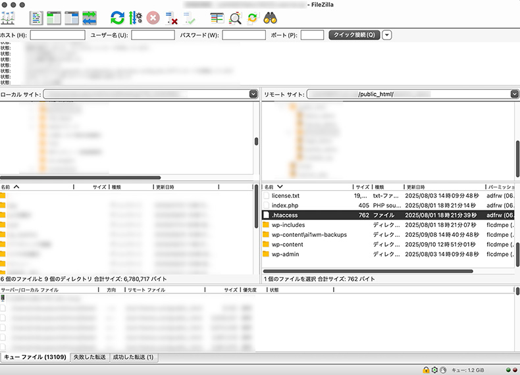This screenshot has height=375, width=520.
Task: Click the red cancel operation icon
Action: tap(153, 18)
